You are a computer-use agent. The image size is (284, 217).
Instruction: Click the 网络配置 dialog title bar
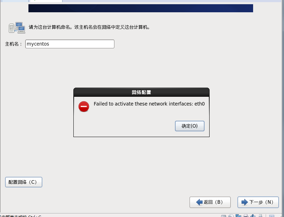(141, 92)
